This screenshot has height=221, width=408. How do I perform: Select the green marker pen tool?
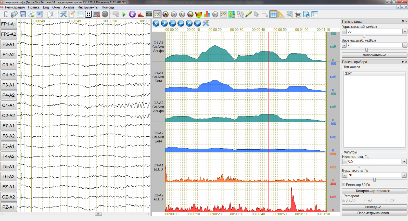coord(248,14)
